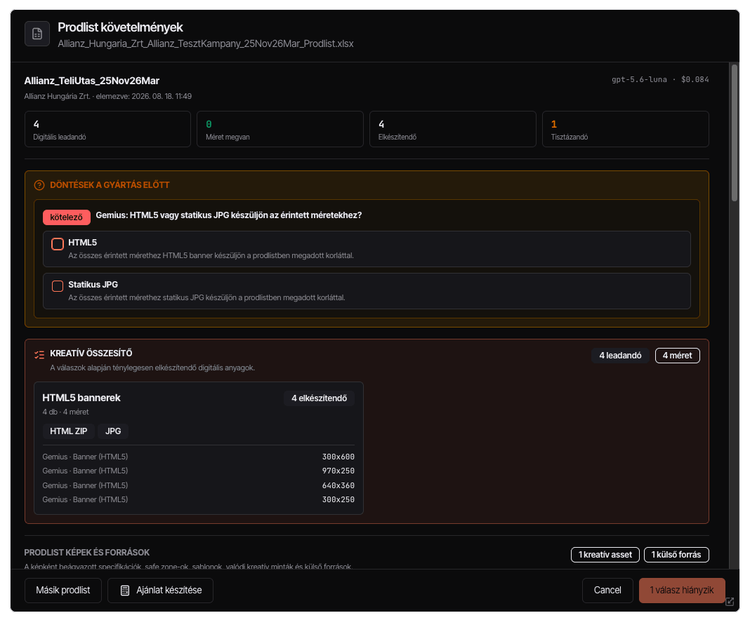Image resolution: width=750 pixels, height=620 pixels.
Task: Click the checklist icon beside Kreatív összesítő
Action: (39, 354)
